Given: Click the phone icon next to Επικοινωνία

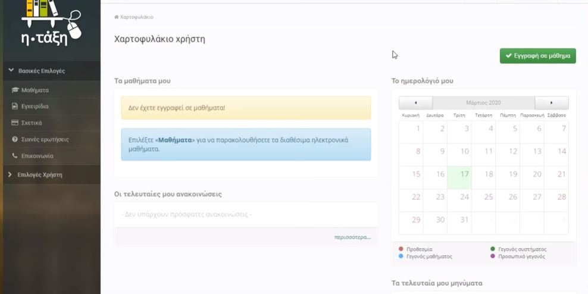Looking at the screenshot, I should click(x=15, y=155).
